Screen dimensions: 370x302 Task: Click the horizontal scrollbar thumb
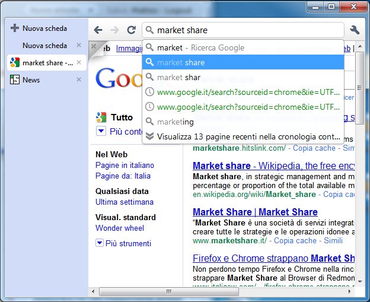169,291
